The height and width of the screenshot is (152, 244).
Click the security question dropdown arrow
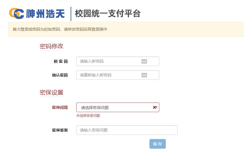(x=156, y=107)
